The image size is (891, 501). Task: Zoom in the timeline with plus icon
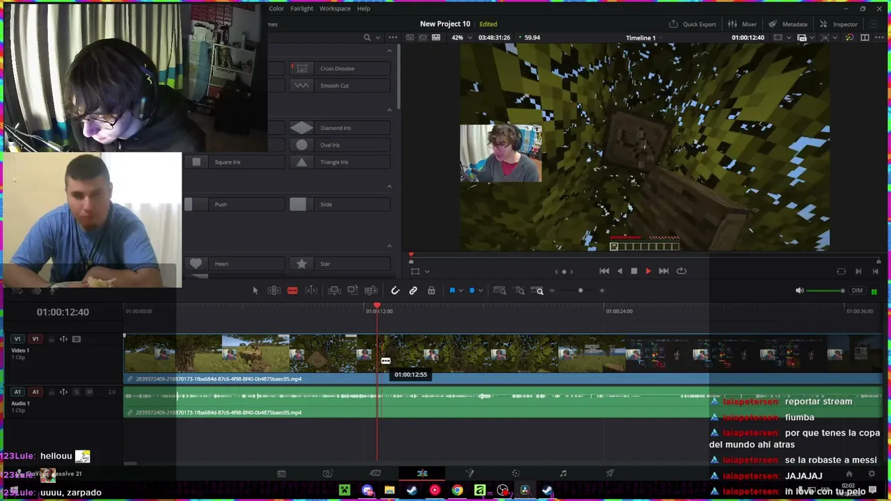click(x=602, y=291)
